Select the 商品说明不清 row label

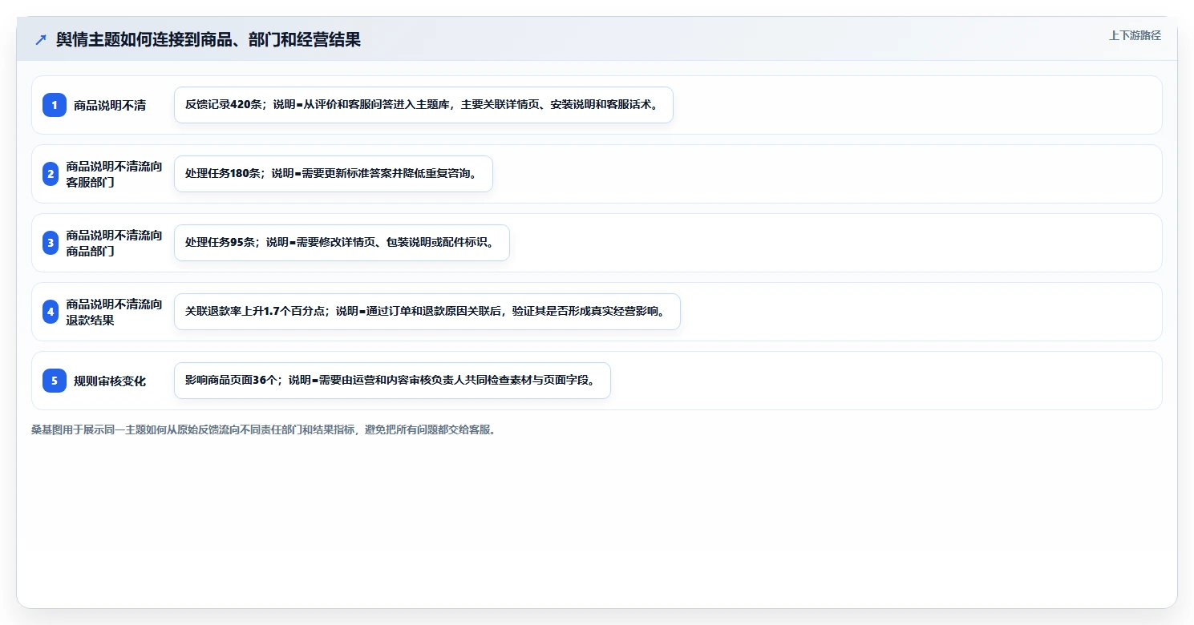(x=110, y=105)
